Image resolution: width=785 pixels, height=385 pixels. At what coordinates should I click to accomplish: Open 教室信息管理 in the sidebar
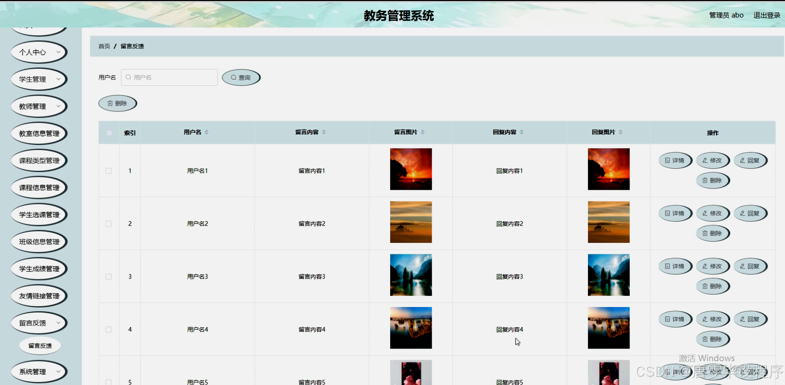(x=39, y=133)
